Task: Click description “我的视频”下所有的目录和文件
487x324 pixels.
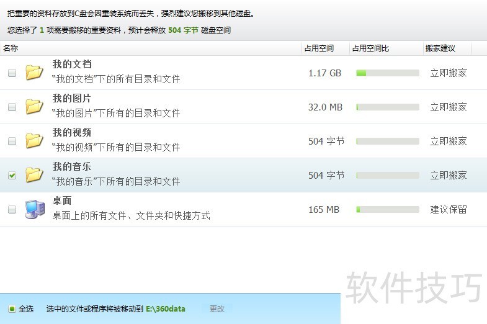Action: 116,147
